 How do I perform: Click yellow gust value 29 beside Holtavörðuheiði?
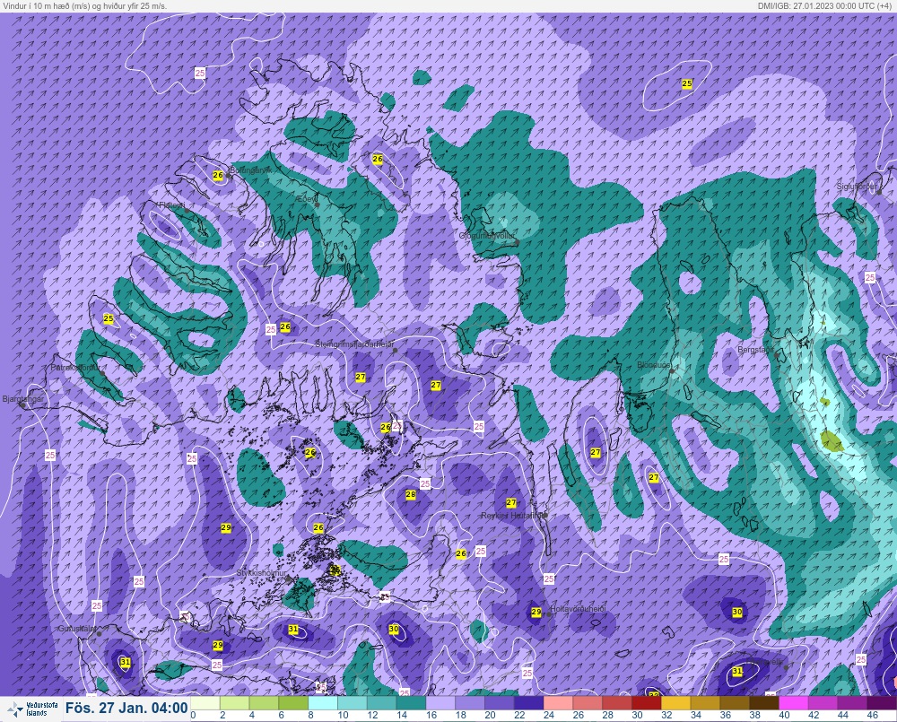tap(536, 612)
